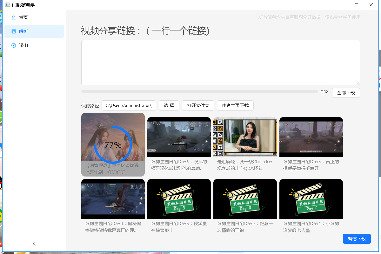
Task: Minimize the 仙濑视频助手 window
Action: [x=342, y=5]
